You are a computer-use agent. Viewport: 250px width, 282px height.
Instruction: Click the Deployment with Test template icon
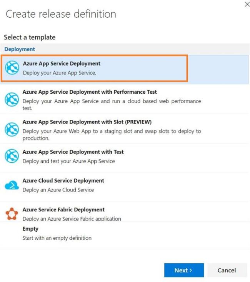[12, 157]
